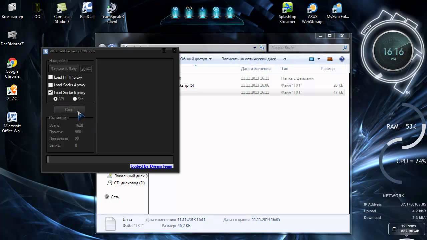
Task: Click the RAM = 53% gauge widget
Action: 401,127
